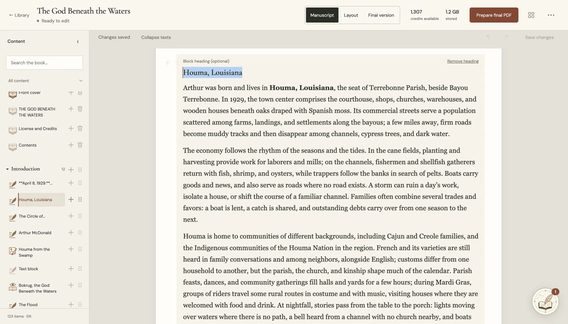The width and height of the screenshot is (568, 324).
Task: Add a block to Introduction section
Action: (71, 170)
